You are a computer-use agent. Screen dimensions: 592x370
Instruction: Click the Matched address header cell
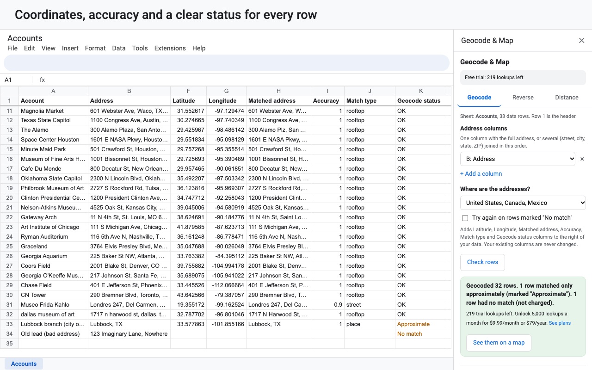278,101
